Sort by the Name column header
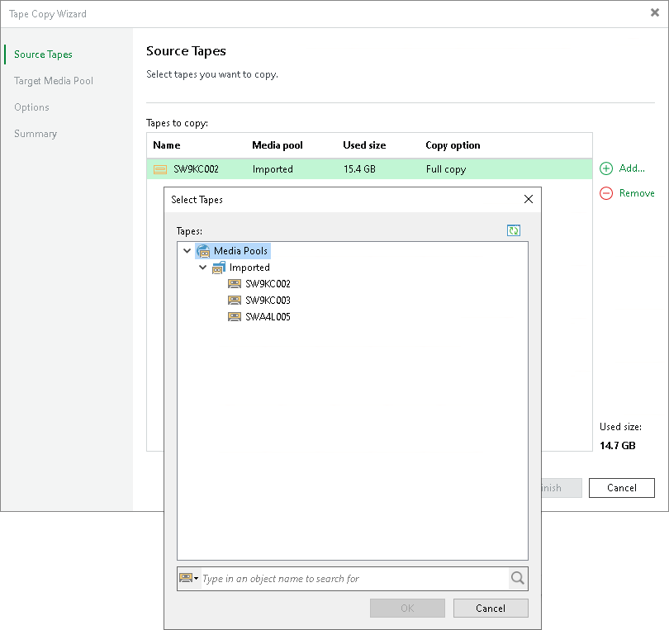669x630 pixels. [x=166, y=145]
